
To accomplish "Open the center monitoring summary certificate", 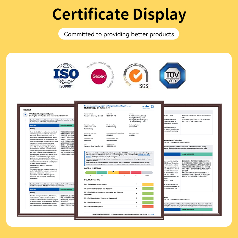I will pyautogui.click(x=119, y=160).
